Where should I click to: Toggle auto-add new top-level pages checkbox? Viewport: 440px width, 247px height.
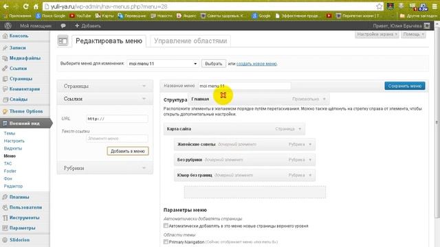click(166, 226)
